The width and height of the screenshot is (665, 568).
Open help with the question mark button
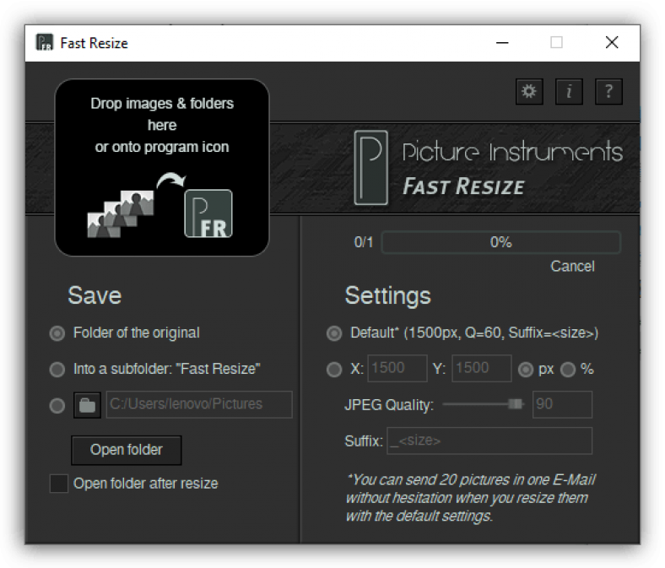[x=608, y=91]
